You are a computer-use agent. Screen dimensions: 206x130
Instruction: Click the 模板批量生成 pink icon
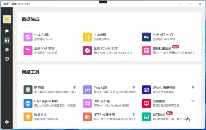[x=146, y=51]
